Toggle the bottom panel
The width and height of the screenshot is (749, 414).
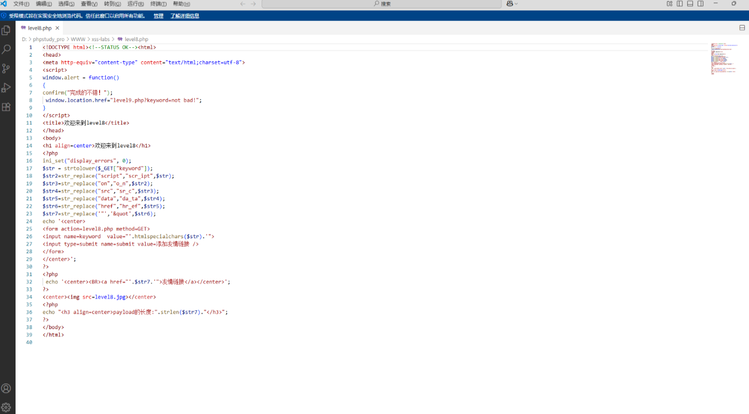pos(690,4)
